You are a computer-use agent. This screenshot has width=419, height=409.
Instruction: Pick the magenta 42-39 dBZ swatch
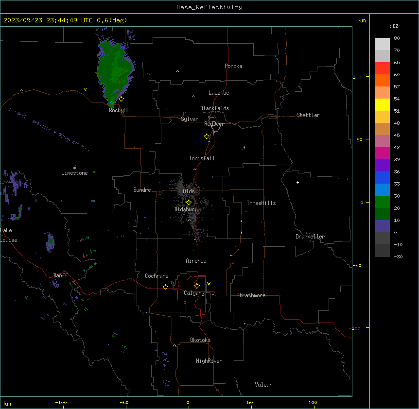[382, 153]
